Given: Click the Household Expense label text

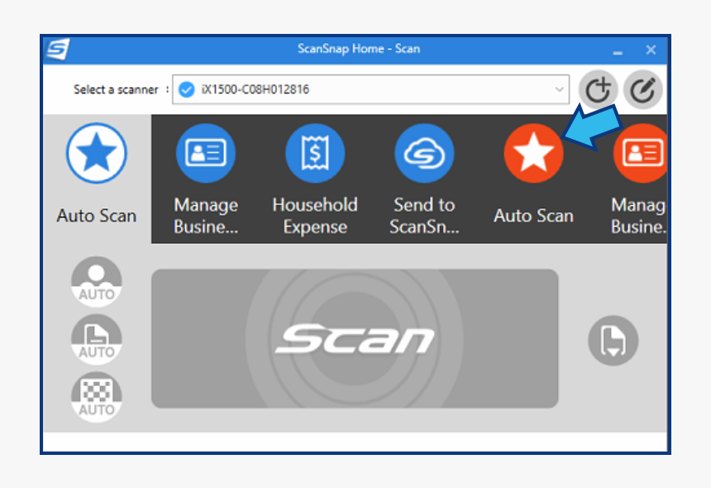Looking at the screenshot, I should (315, 216).
